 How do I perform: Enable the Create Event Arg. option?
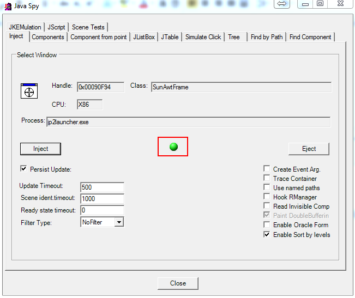coord(267,169)
